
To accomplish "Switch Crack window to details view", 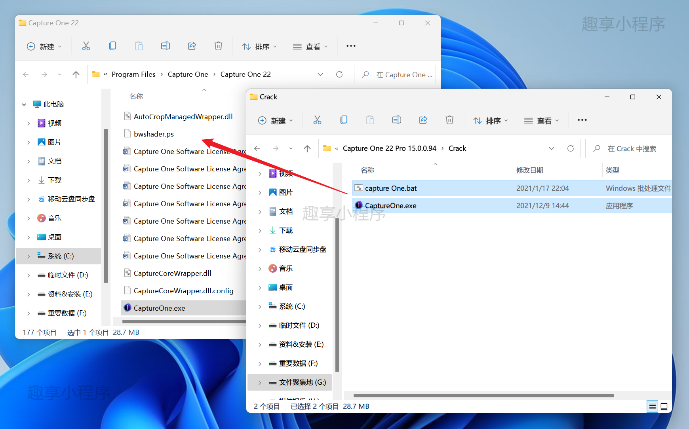I will coord(653,406).
